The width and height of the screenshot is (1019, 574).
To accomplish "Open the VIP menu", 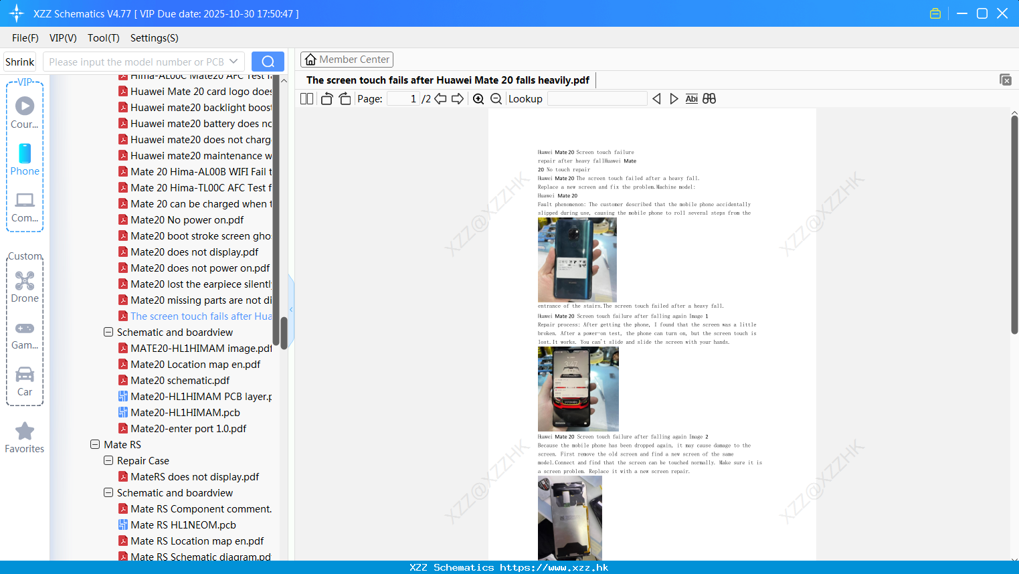I will click(63, 38).
